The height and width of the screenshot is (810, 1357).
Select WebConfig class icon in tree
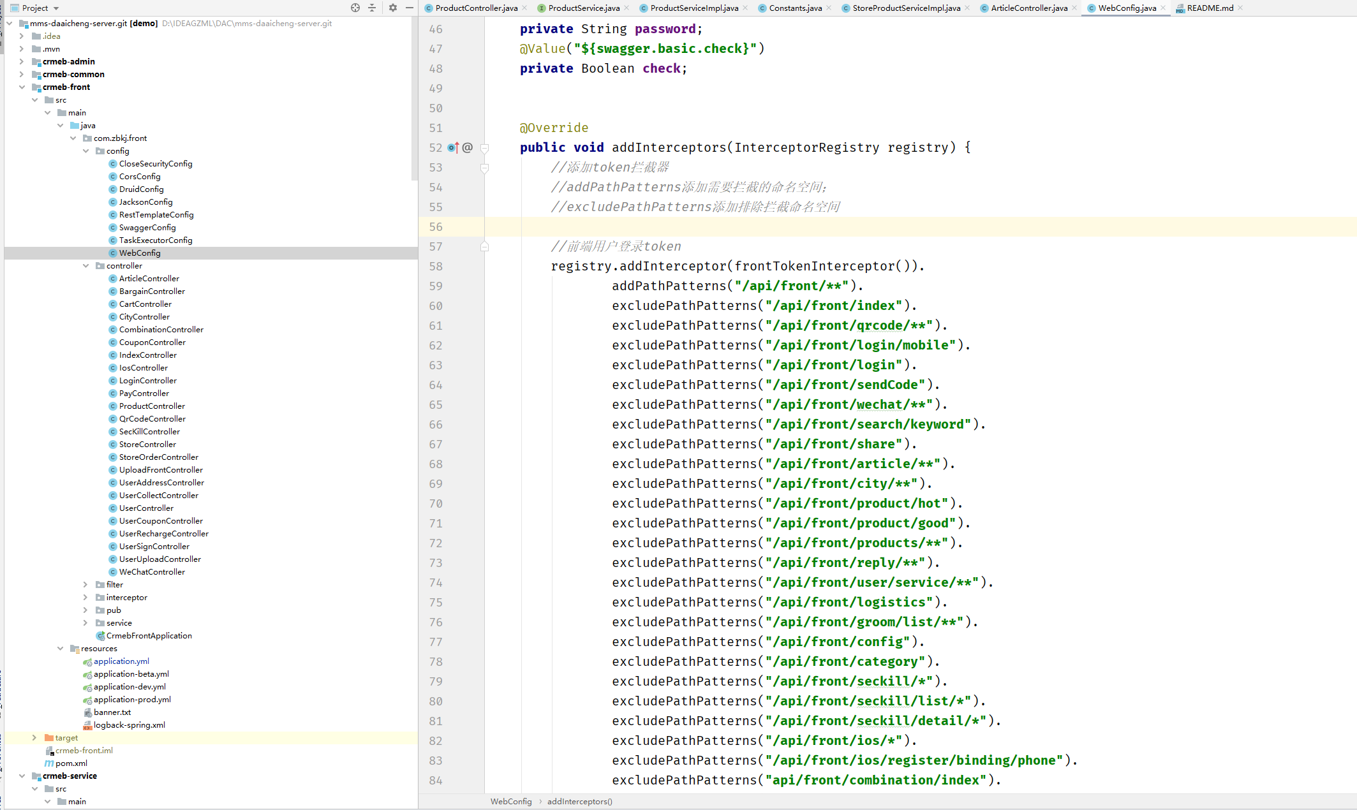click(x=113, y=253)
